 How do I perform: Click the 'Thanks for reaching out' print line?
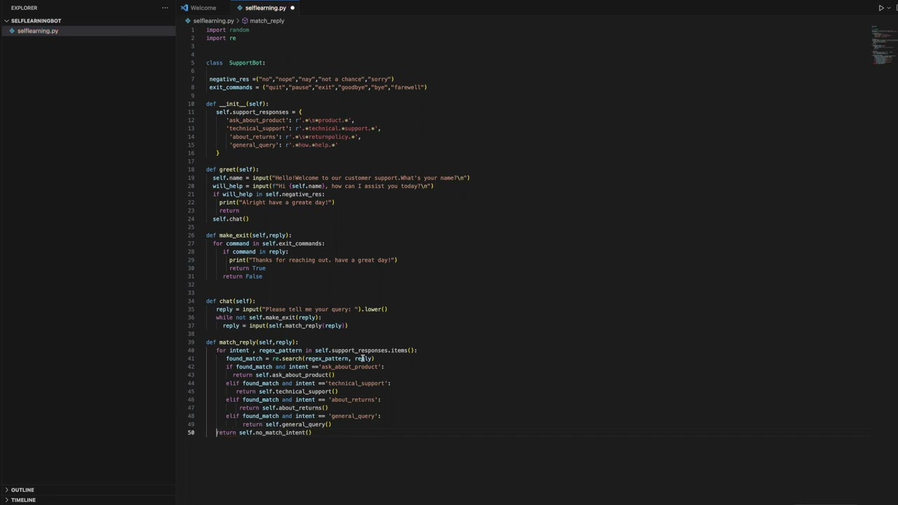[x=313, y=260]
